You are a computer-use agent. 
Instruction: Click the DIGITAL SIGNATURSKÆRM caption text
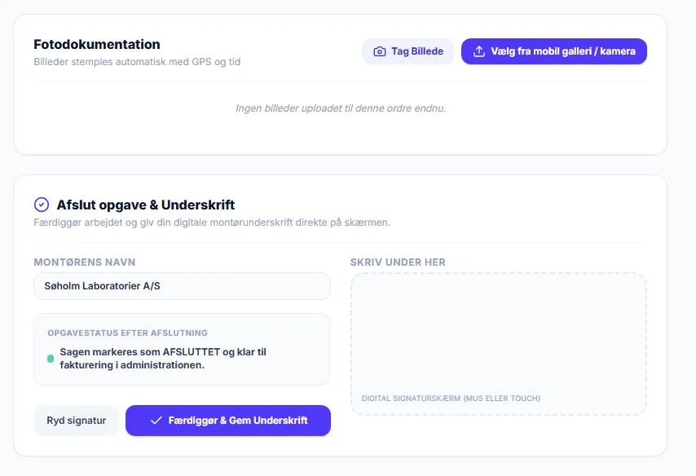[x=451, y=399]
